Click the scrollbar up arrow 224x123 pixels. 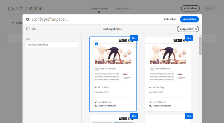(x=200, y=36)
